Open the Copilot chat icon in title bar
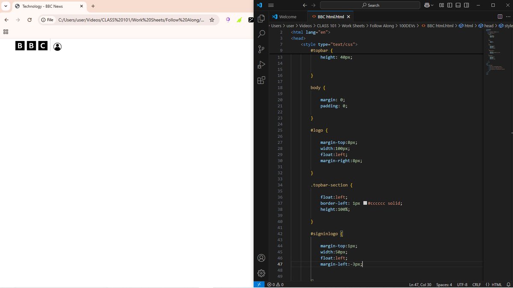This screenshot has height=288, width=513. click(x=427, y=5)
